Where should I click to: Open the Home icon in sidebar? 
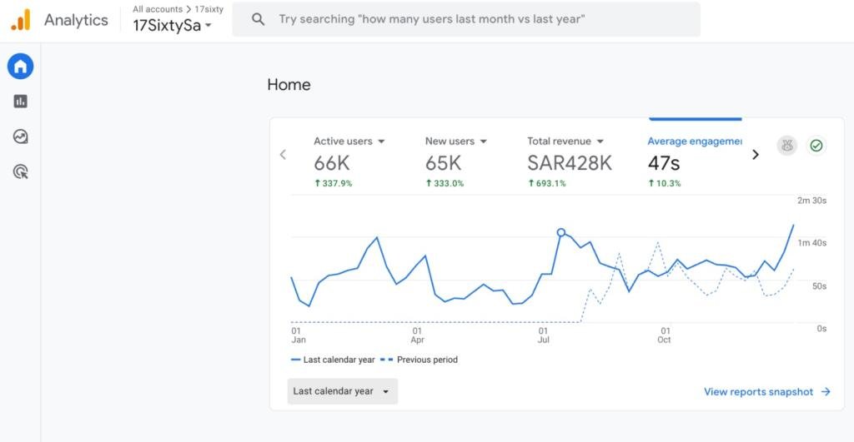click(20, 67)
